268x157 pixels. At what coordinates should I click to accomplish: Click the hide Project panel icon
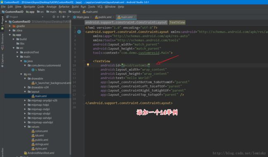click(x=68, y=17)
